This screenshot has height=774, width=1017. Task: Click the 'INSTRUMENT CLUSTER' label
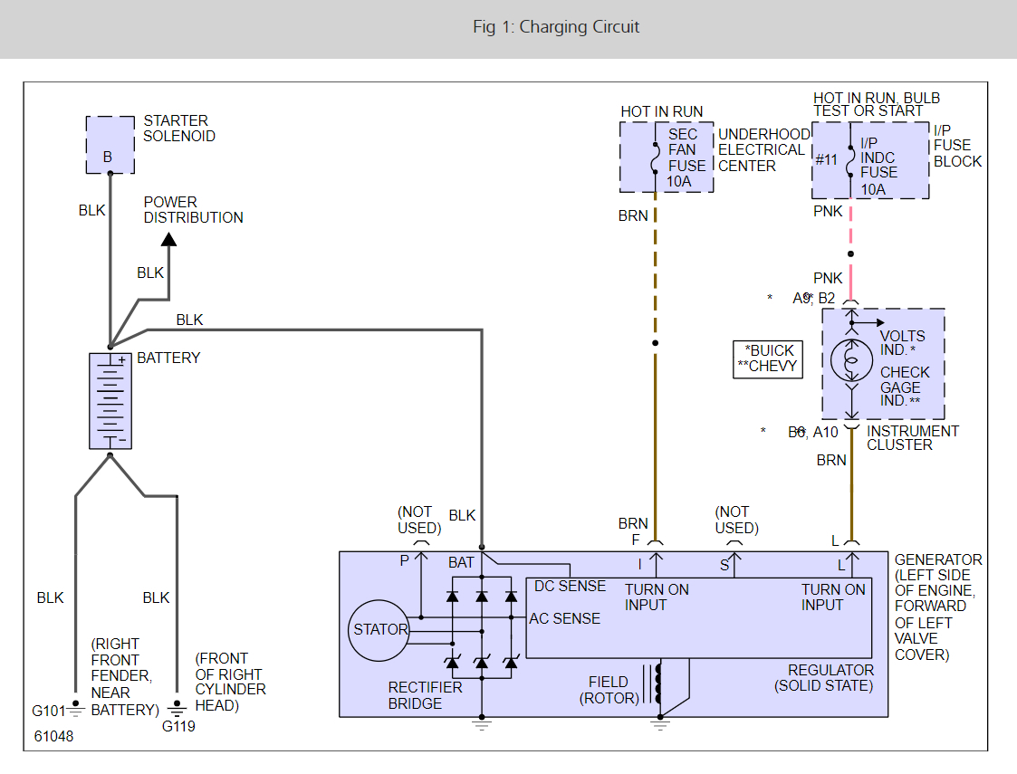(x=913, y=438)
